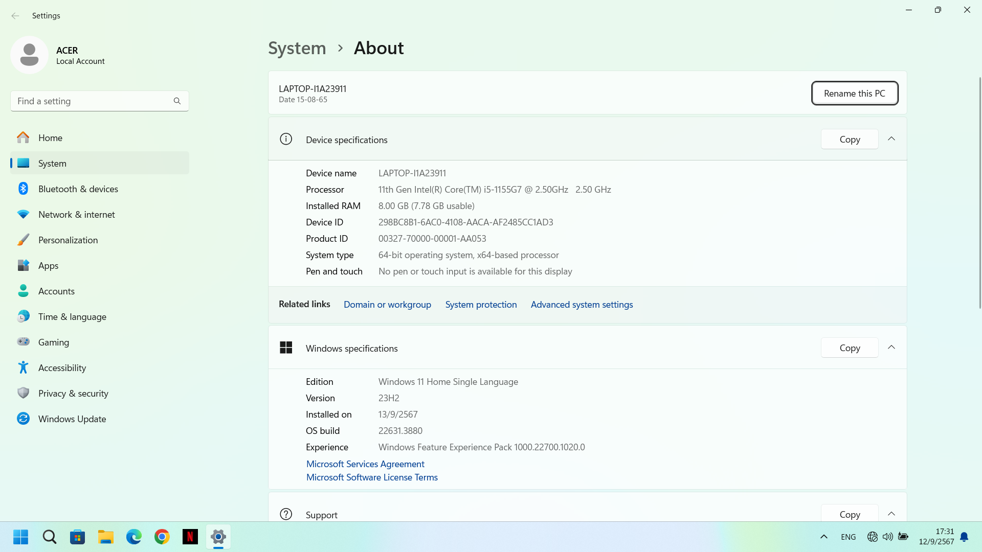Show hidden icons in system tray

824,537
